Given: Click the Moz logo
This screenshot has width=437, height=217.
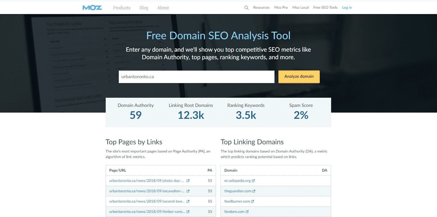Looking at the screenshot, I should (92, 8).
